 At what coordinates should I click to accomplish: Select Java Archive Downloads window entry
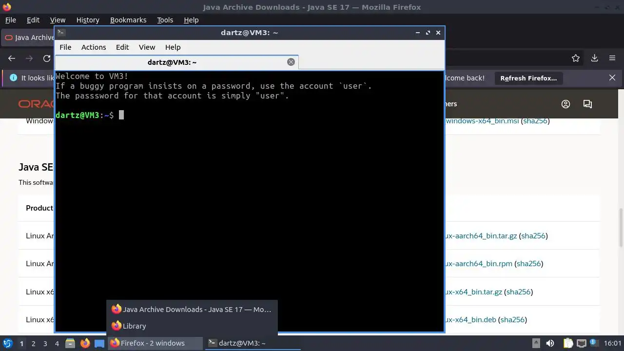[192, 309]
